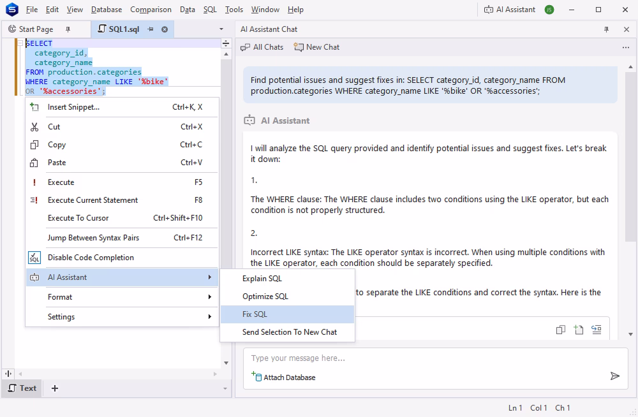Image resolution: width=638 pixels, height=417 pixels.
Task: Send the chat message
Action: click(615, 376)
